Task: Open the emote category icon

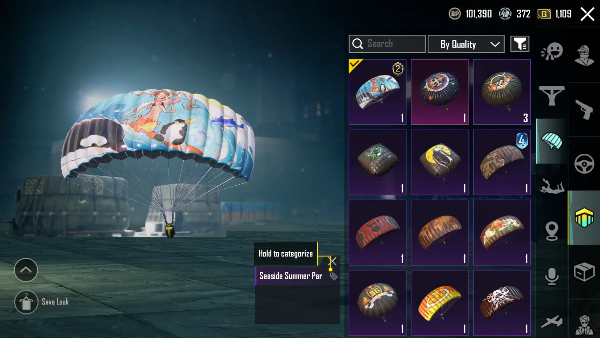Action: click(552, 52)
